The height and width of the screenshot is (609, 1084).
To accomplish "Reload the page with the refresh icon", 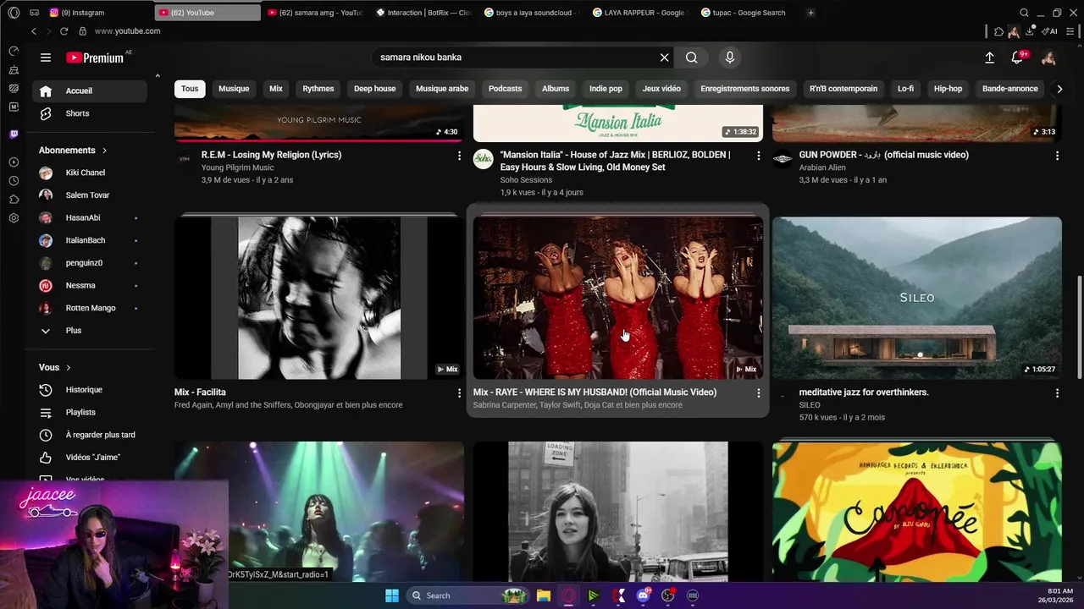I will 64,31.
